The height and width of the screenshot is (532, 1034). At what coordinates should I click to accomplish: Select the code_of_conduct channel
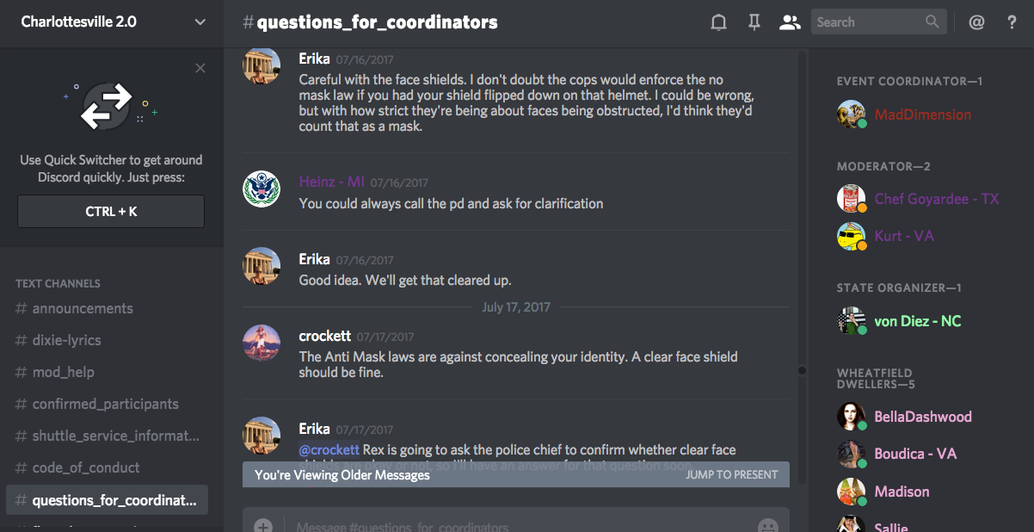point(86,467)
